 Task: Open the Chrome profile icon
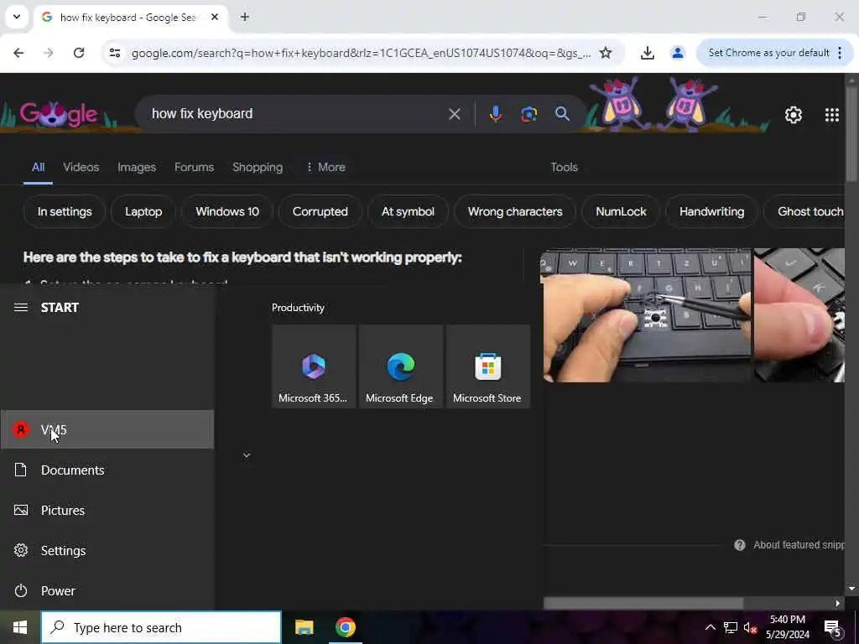coord(678,53)
